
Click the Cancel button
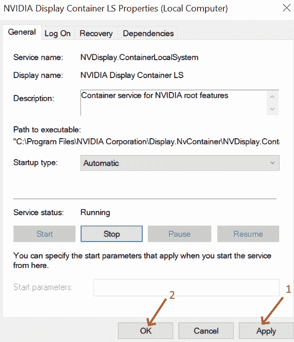[206, 331]
